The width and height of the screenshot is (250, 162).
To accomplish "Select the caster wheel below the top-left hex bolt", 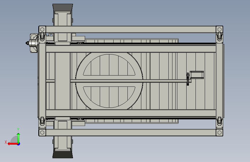I will [42, 36].
